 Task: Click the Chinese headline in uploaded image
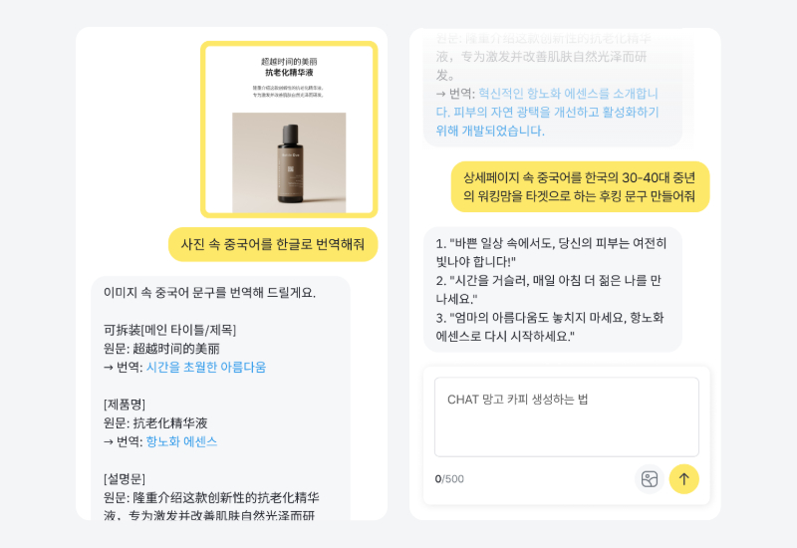point(289,67)
